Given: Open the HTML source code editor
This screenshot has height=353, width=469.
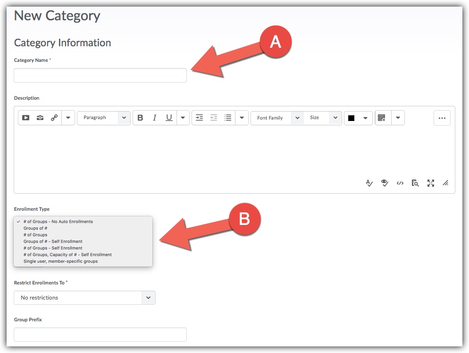Looking at the screenshot, I should pos(400,183).
